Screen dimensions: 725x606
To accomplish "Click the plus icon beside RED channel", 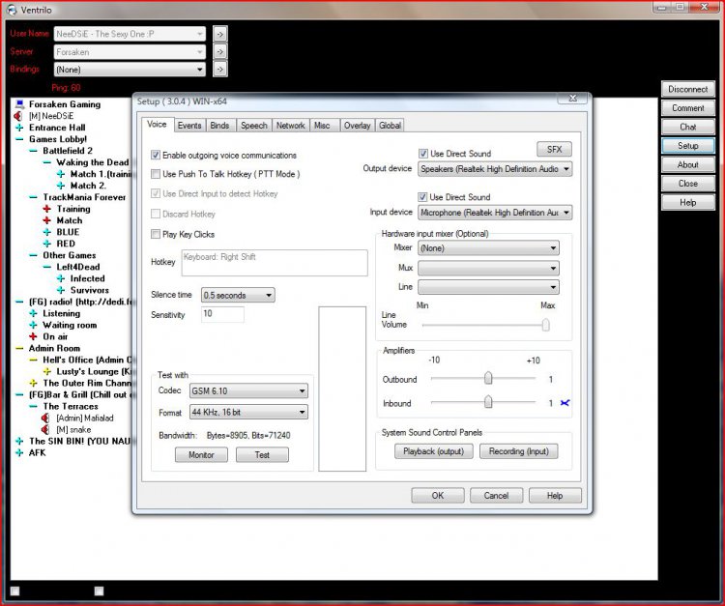I will [x=46, y=244].
